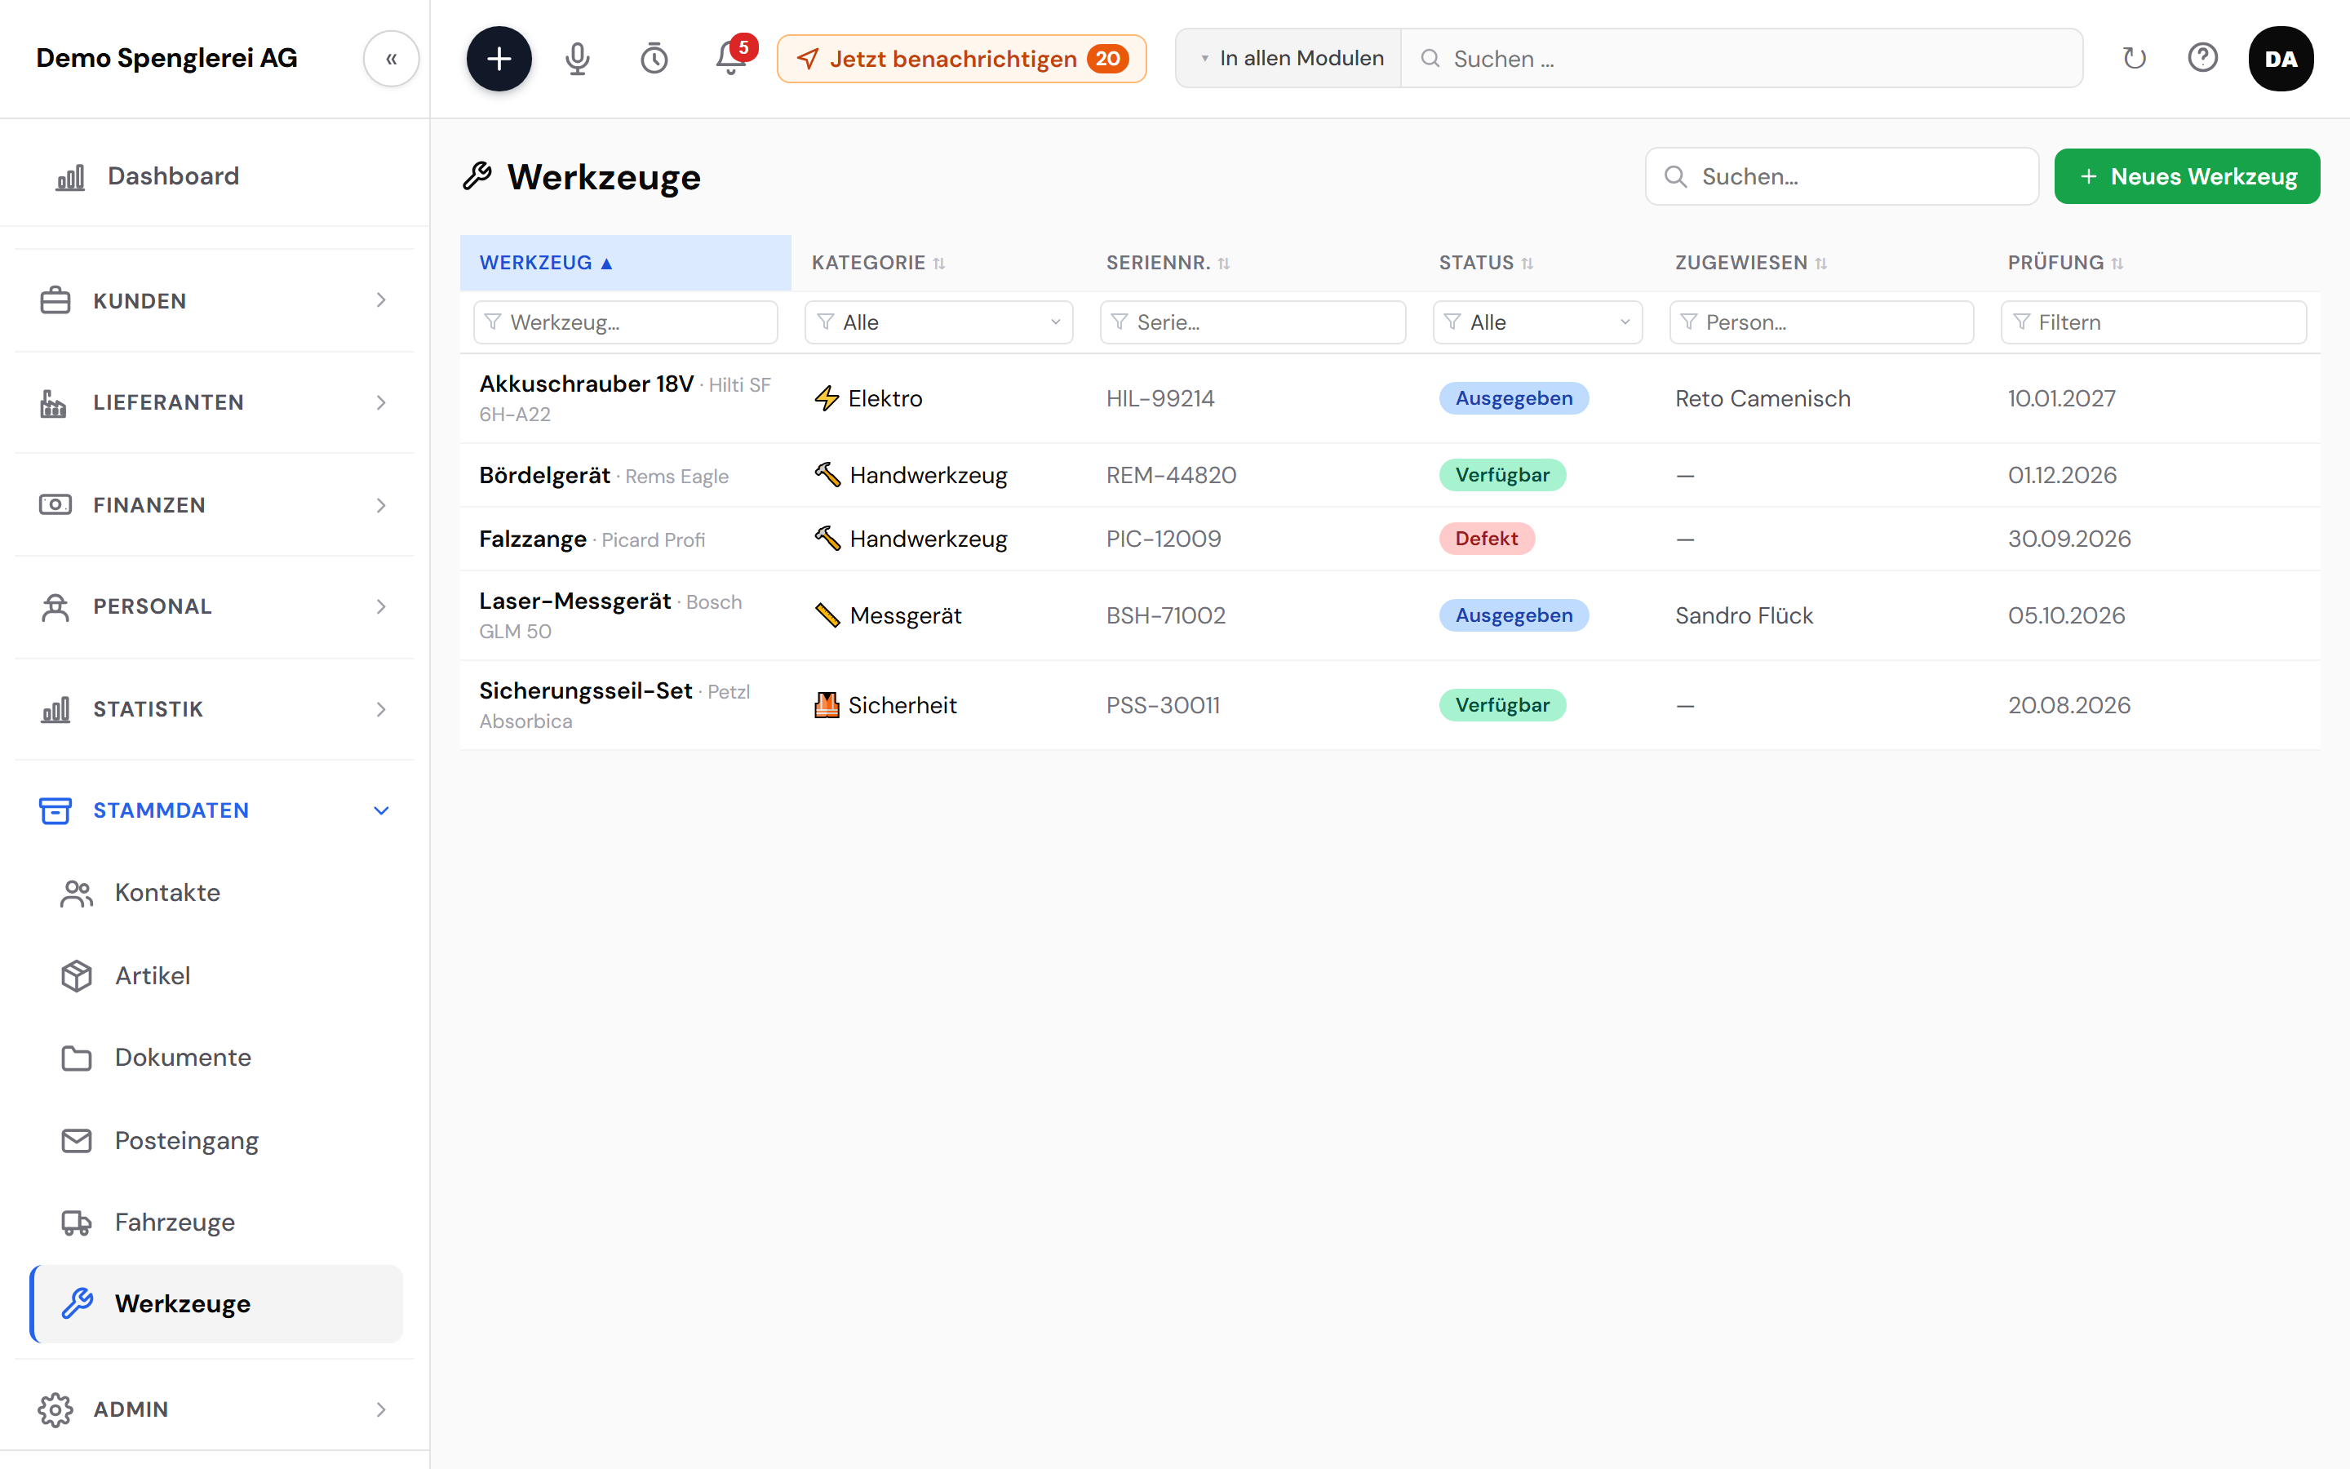Click Sandro Flück in the Zugewiesen column
This screenshot has width=2350, height=1469.
pyautogui.click(x=1743, y=615)
